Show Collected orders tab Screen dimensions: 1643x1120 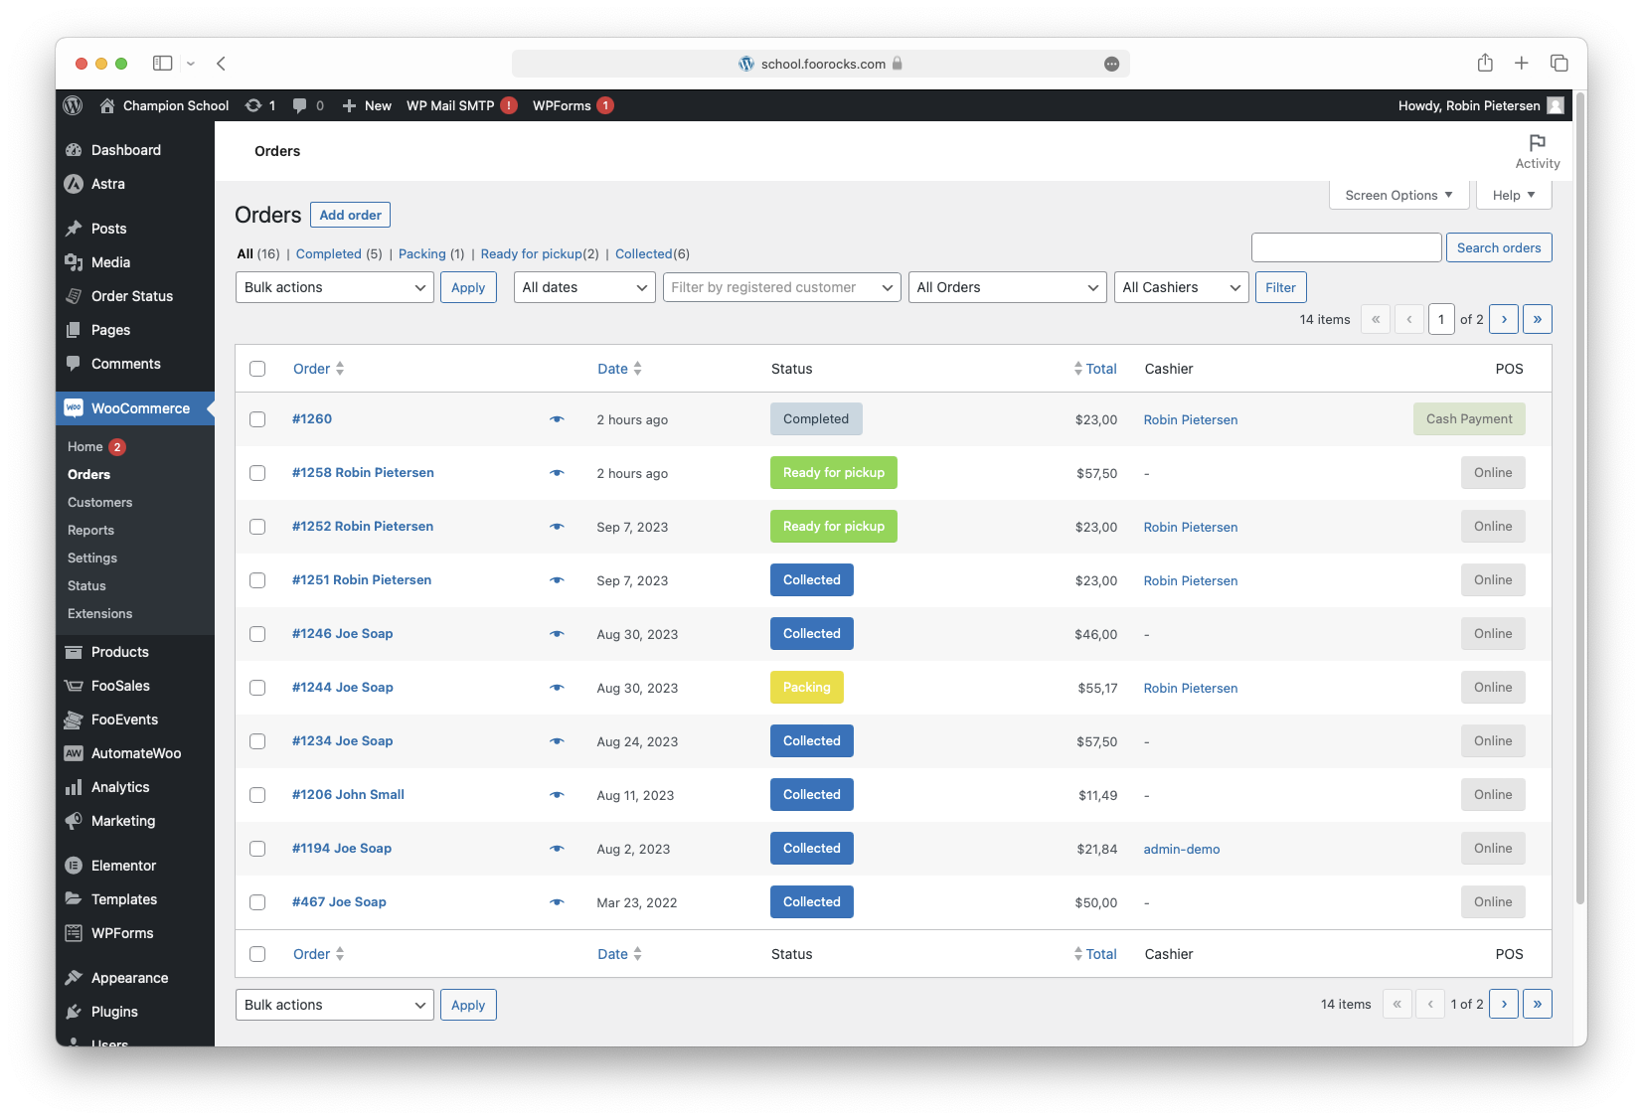pyautogui.click(x=643, y=253)
